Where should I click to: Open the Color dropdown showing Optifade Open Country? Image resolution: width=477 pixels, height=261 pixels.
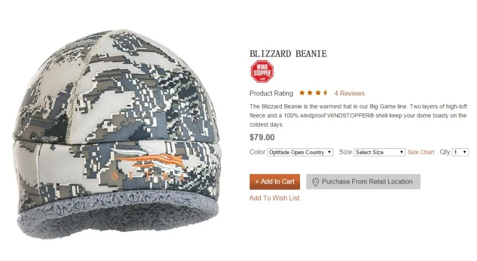pyautogui.click(x=300, y=152)
